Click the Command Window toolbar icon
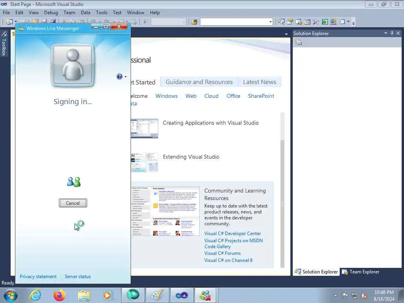The image size is (404, 303). tap(342, 22)
